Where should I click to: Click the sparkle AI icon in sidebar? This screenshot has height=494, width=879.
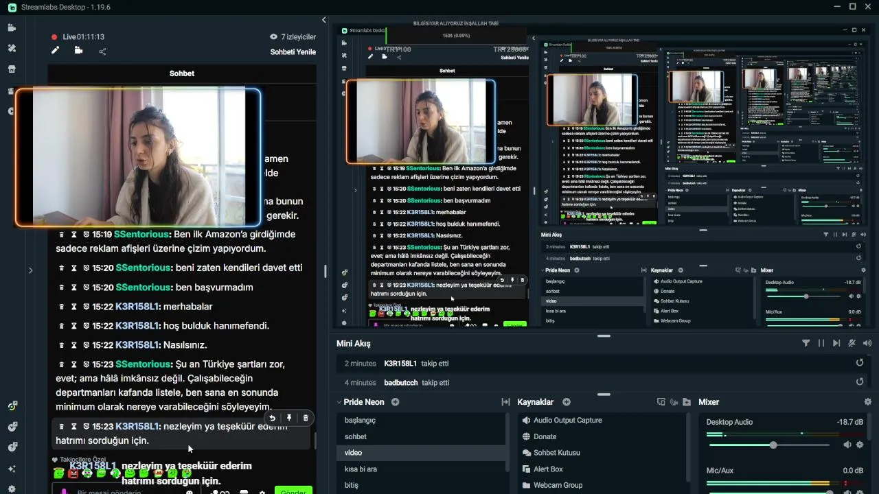pyautogui.click(x=12, y=469)
